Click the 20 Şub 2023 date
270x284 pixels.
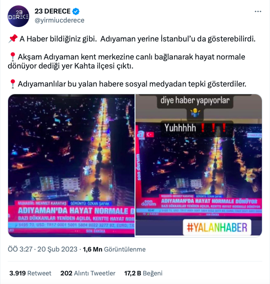point(57,249)
